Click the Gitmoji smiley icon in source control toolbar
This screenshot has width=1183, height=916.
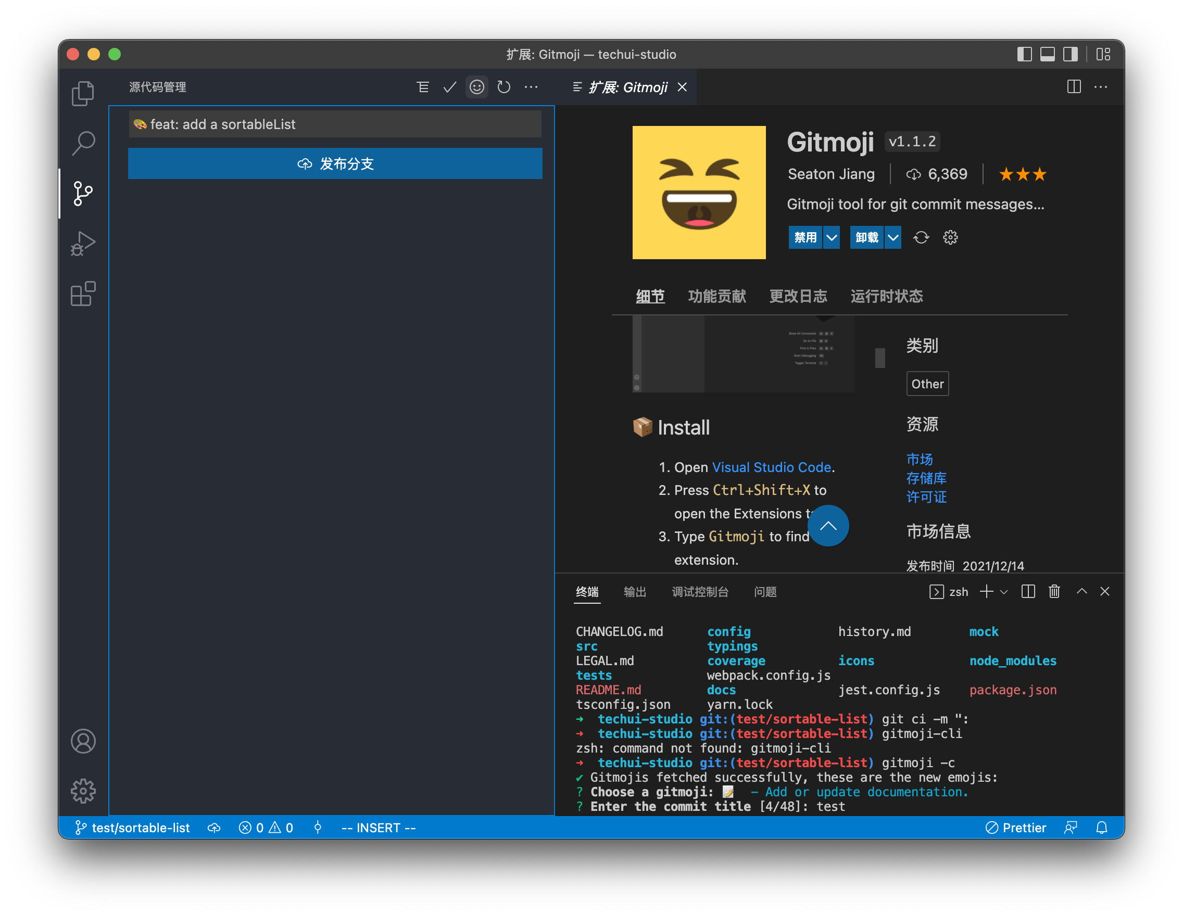point(476,87)
